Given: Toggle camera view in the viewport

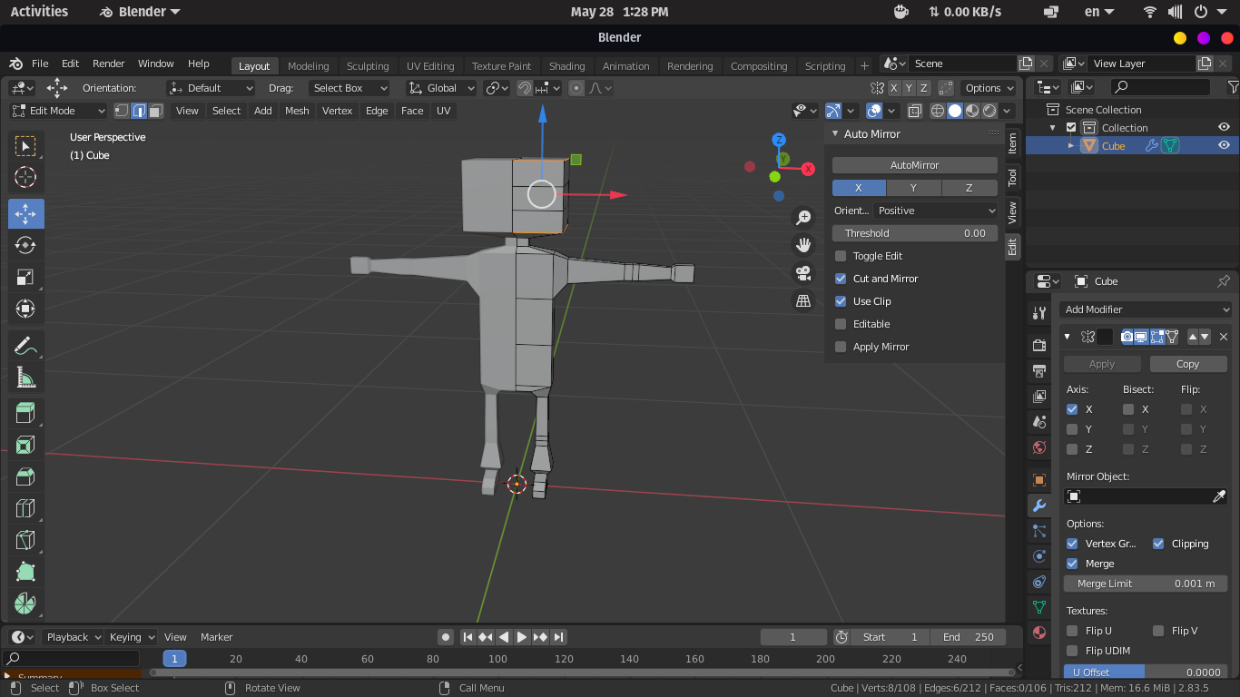Looking at the screenshot, I should tap(803, 273).
